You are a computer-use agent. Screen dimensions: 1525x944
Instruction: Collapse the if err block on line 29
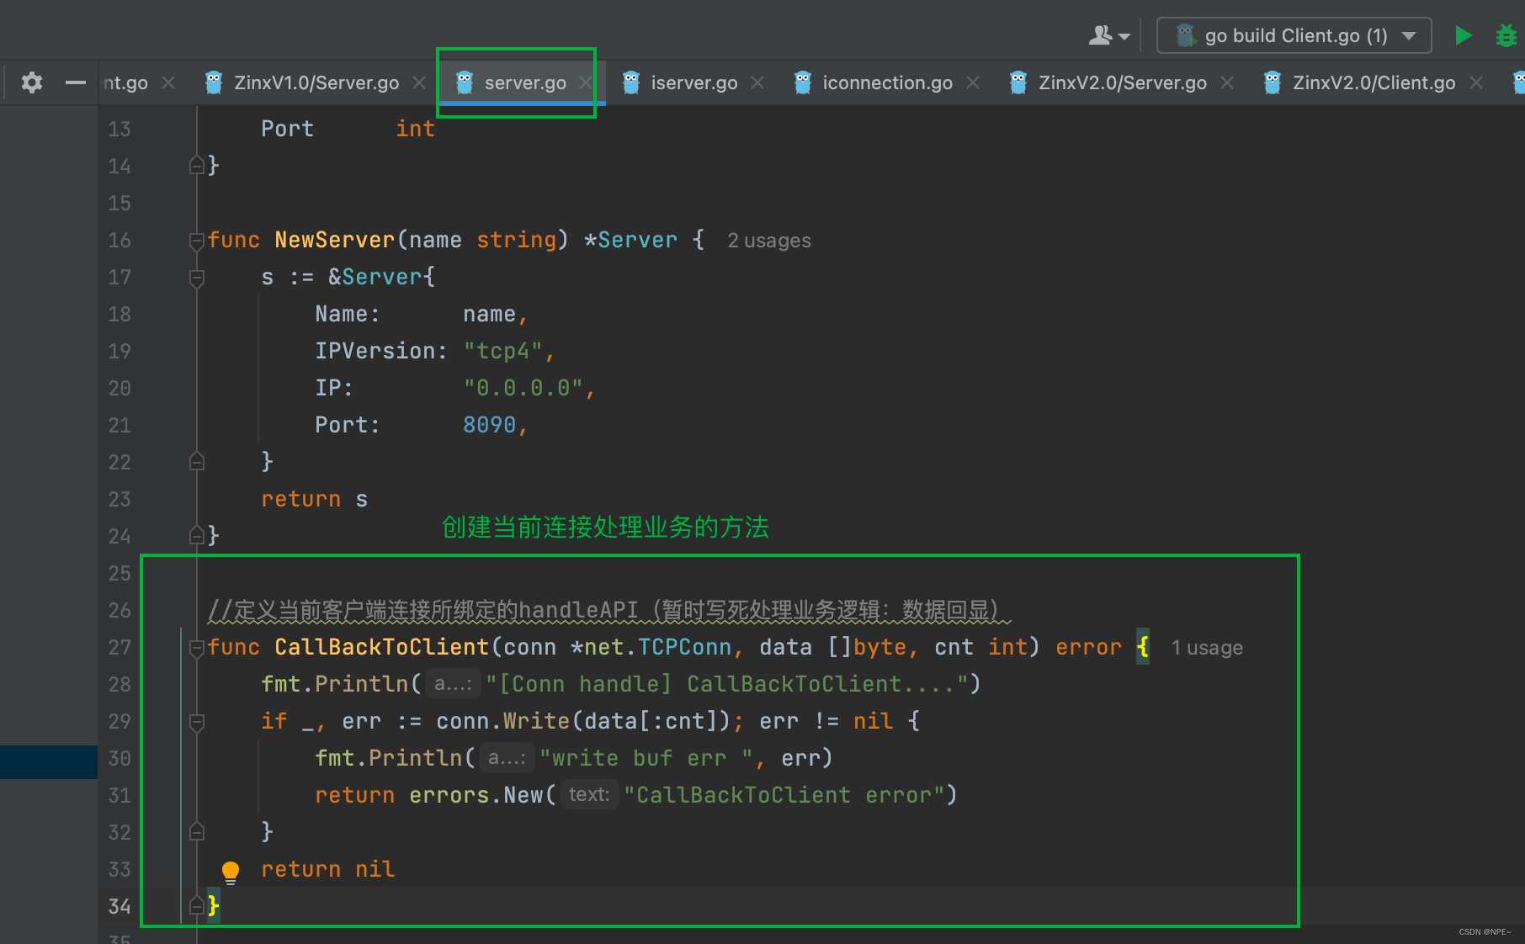click(x=197, y=722)
